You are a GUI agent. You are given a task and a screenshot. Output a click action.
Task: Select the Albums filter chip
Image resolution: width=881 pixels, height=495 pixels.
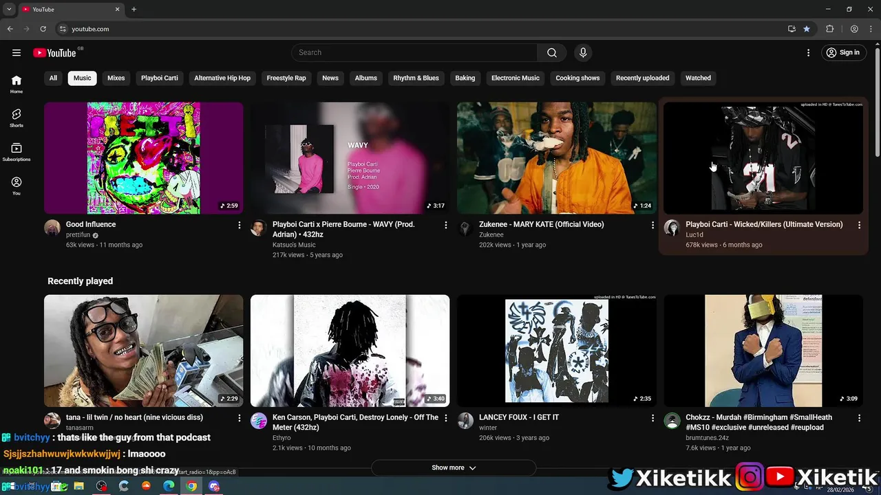pos(366,78)
